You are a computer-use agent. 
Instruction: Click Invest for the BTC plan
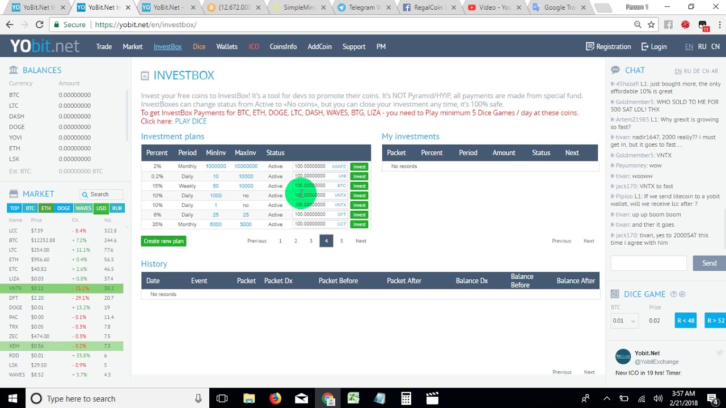point(360,186)
